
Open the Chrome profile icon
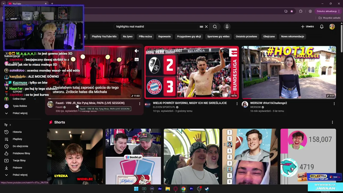310,11
